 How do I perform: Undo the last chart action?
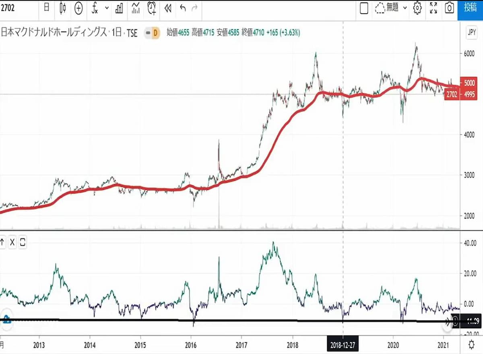[183, 8]
